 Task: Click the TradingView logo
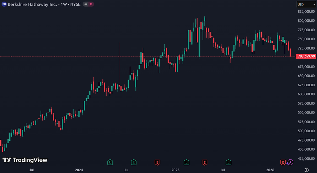tap(25, 160)
